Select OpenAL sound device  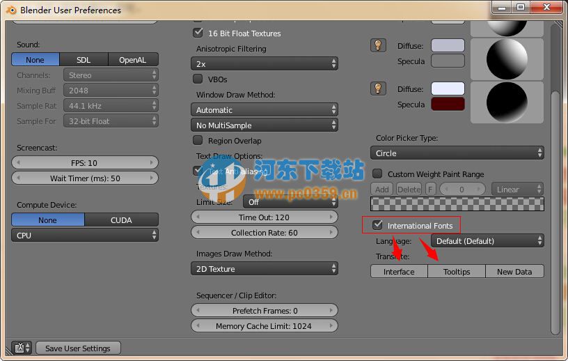(x=133, y=59)
